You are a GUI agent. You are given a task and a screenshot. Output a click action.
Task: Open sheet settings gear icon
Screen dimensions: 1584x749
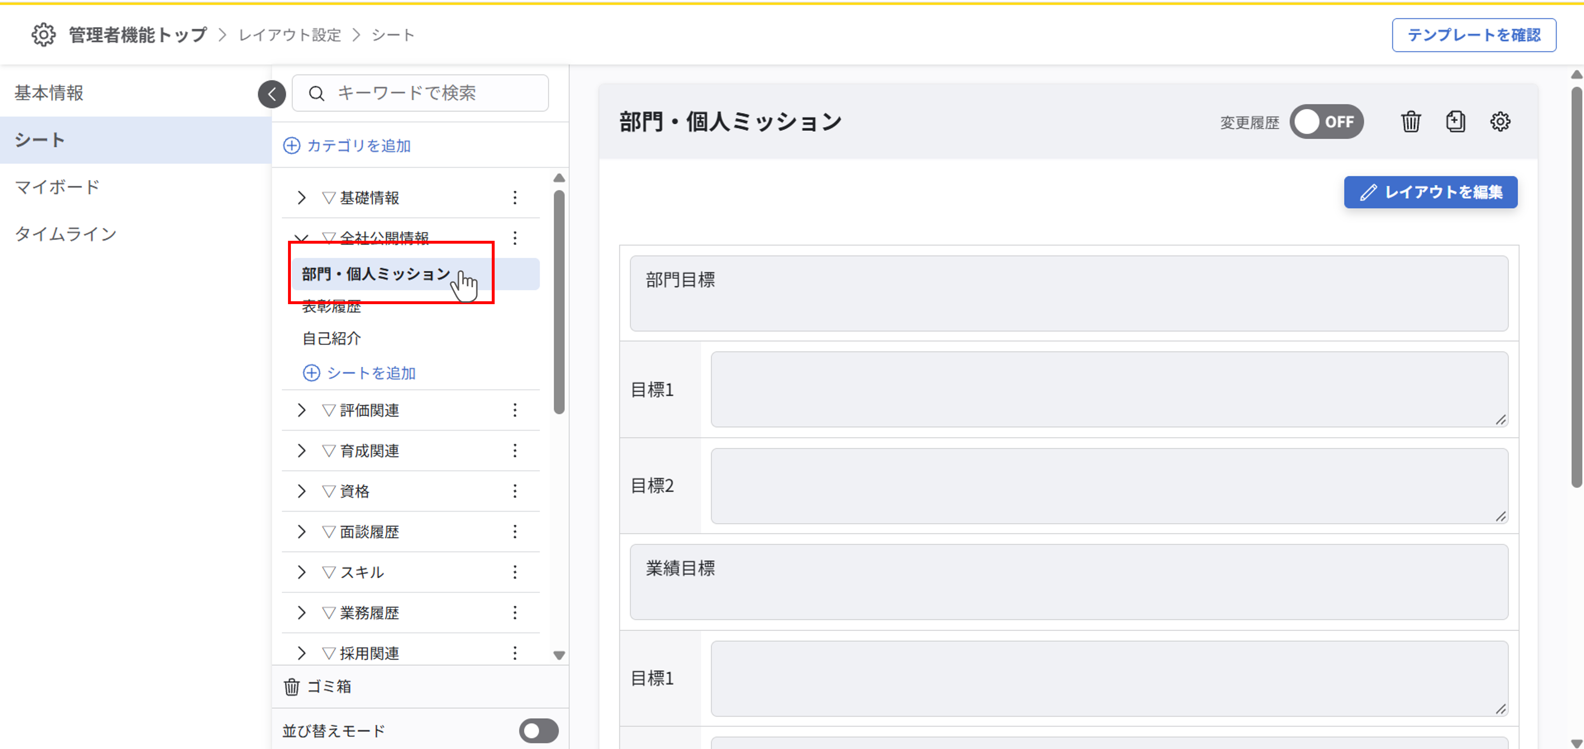(x=1500, y=122)
